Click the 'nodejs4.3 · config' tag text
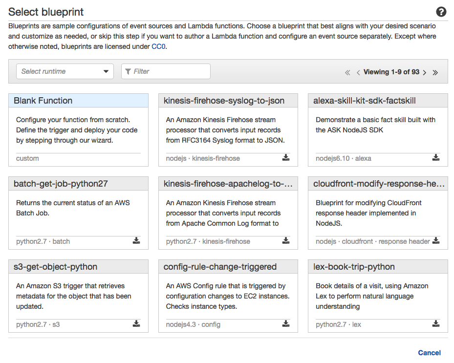 (193, 324)
